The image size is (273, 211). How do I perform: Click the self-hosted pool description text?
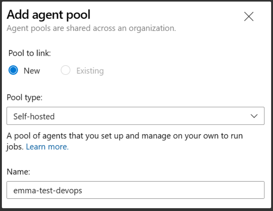(125, 141)
